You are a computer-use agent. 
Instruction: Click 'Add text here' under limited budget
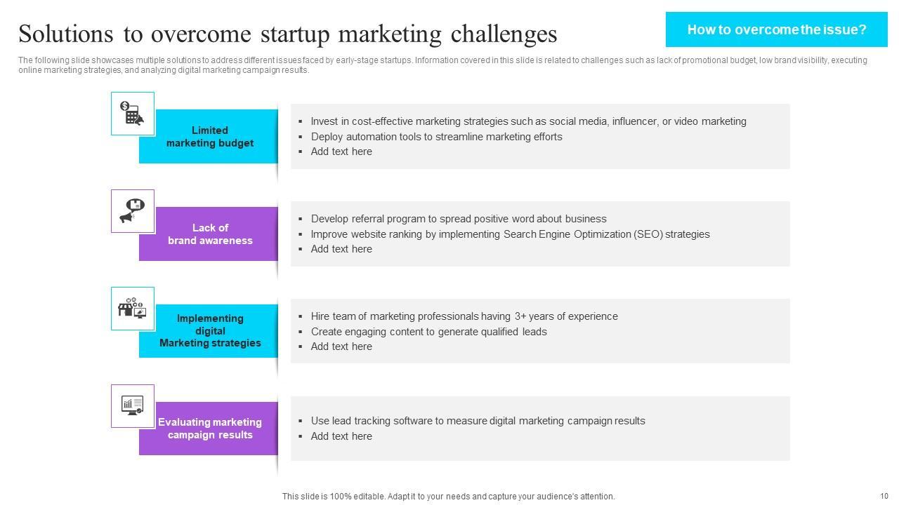click(x=341, y=151)
